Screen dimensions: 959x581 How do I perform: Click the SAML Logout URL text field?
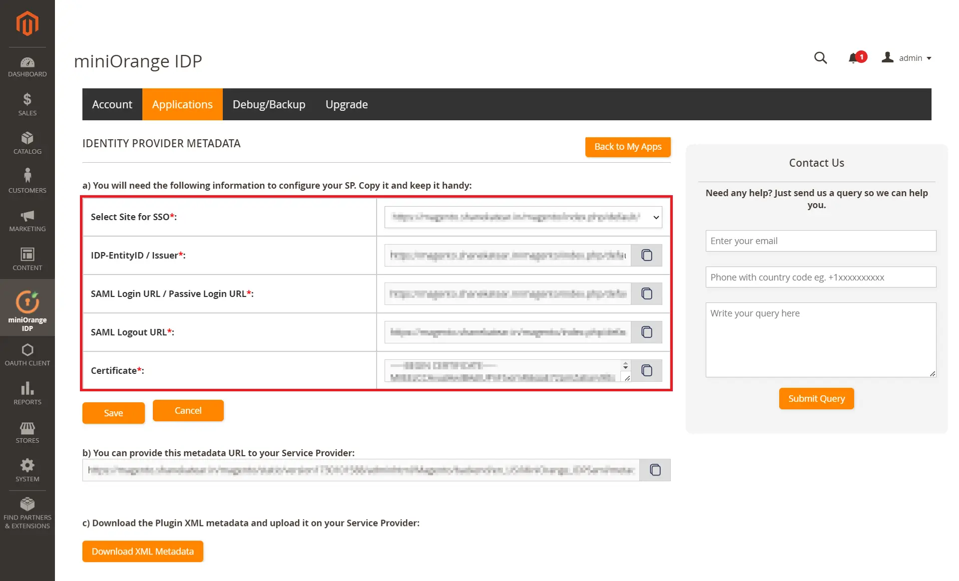pos(507,332)
